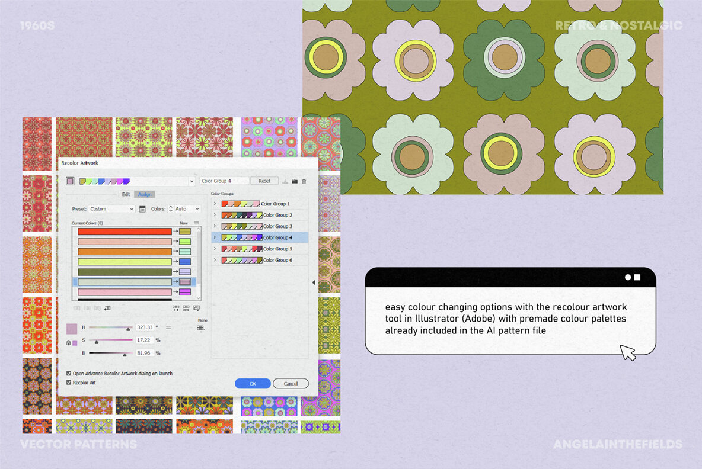Select the Assign tab

click(x=144, y=194)
